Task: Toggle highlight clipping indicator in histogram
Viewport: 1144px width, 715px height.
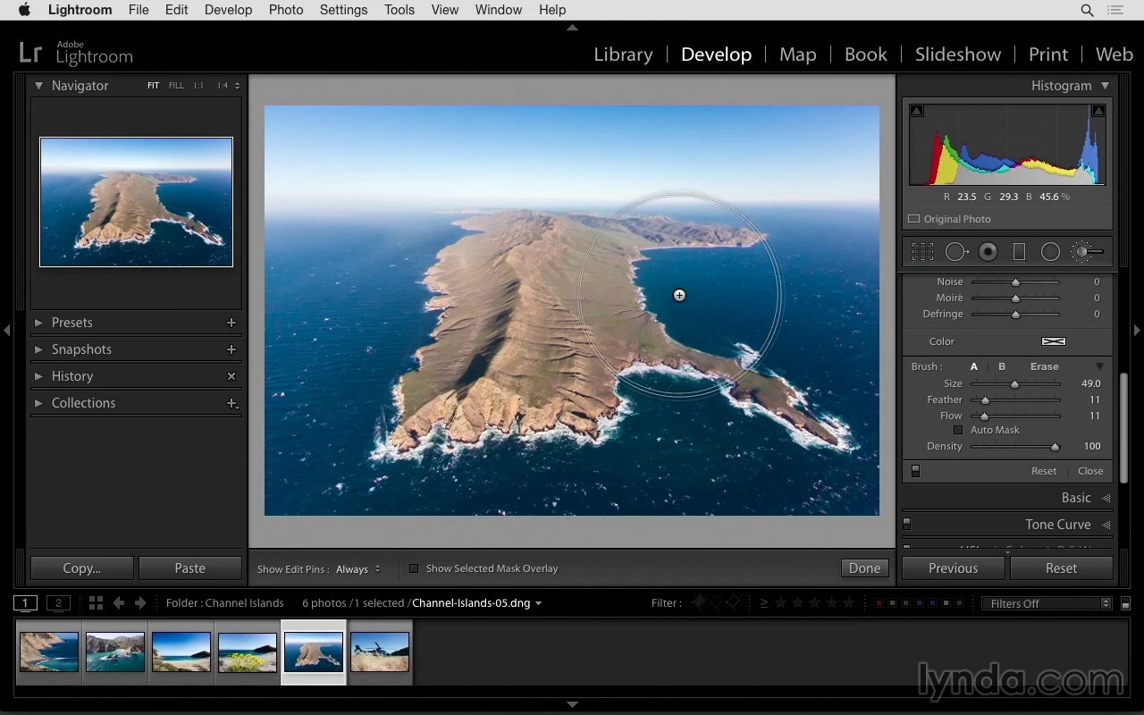Action: [x=1098, y=111]
